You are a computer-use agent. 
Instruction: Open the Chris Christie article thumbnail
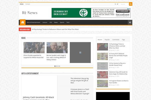point(34,47)
